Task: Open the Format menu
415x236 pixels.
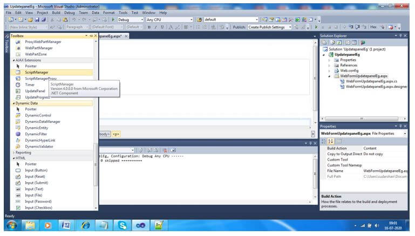Action: (109, 12)
